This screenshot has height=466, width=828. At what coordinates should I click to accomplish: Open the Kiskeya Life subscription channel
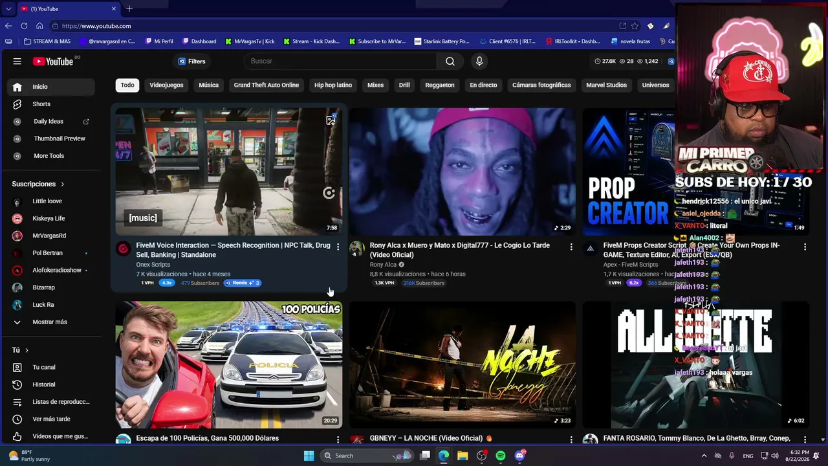51,218
